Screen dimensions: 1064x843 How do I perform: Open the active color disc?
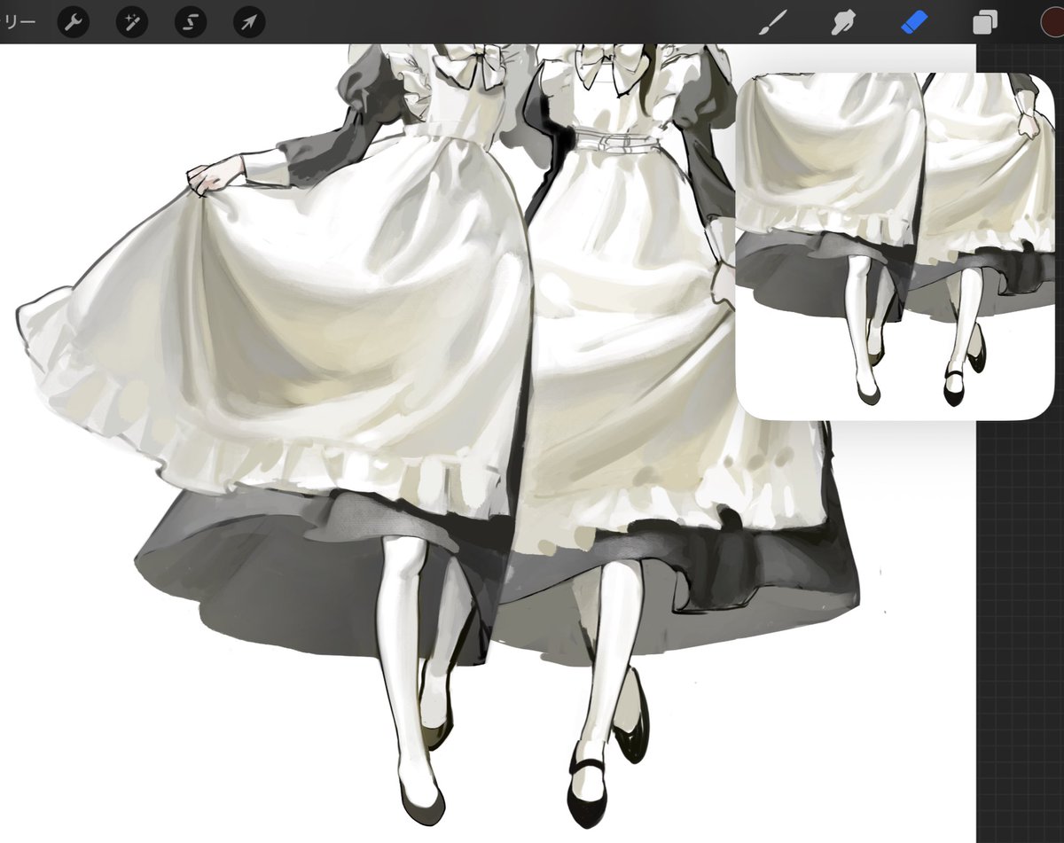pos(1052,22)
